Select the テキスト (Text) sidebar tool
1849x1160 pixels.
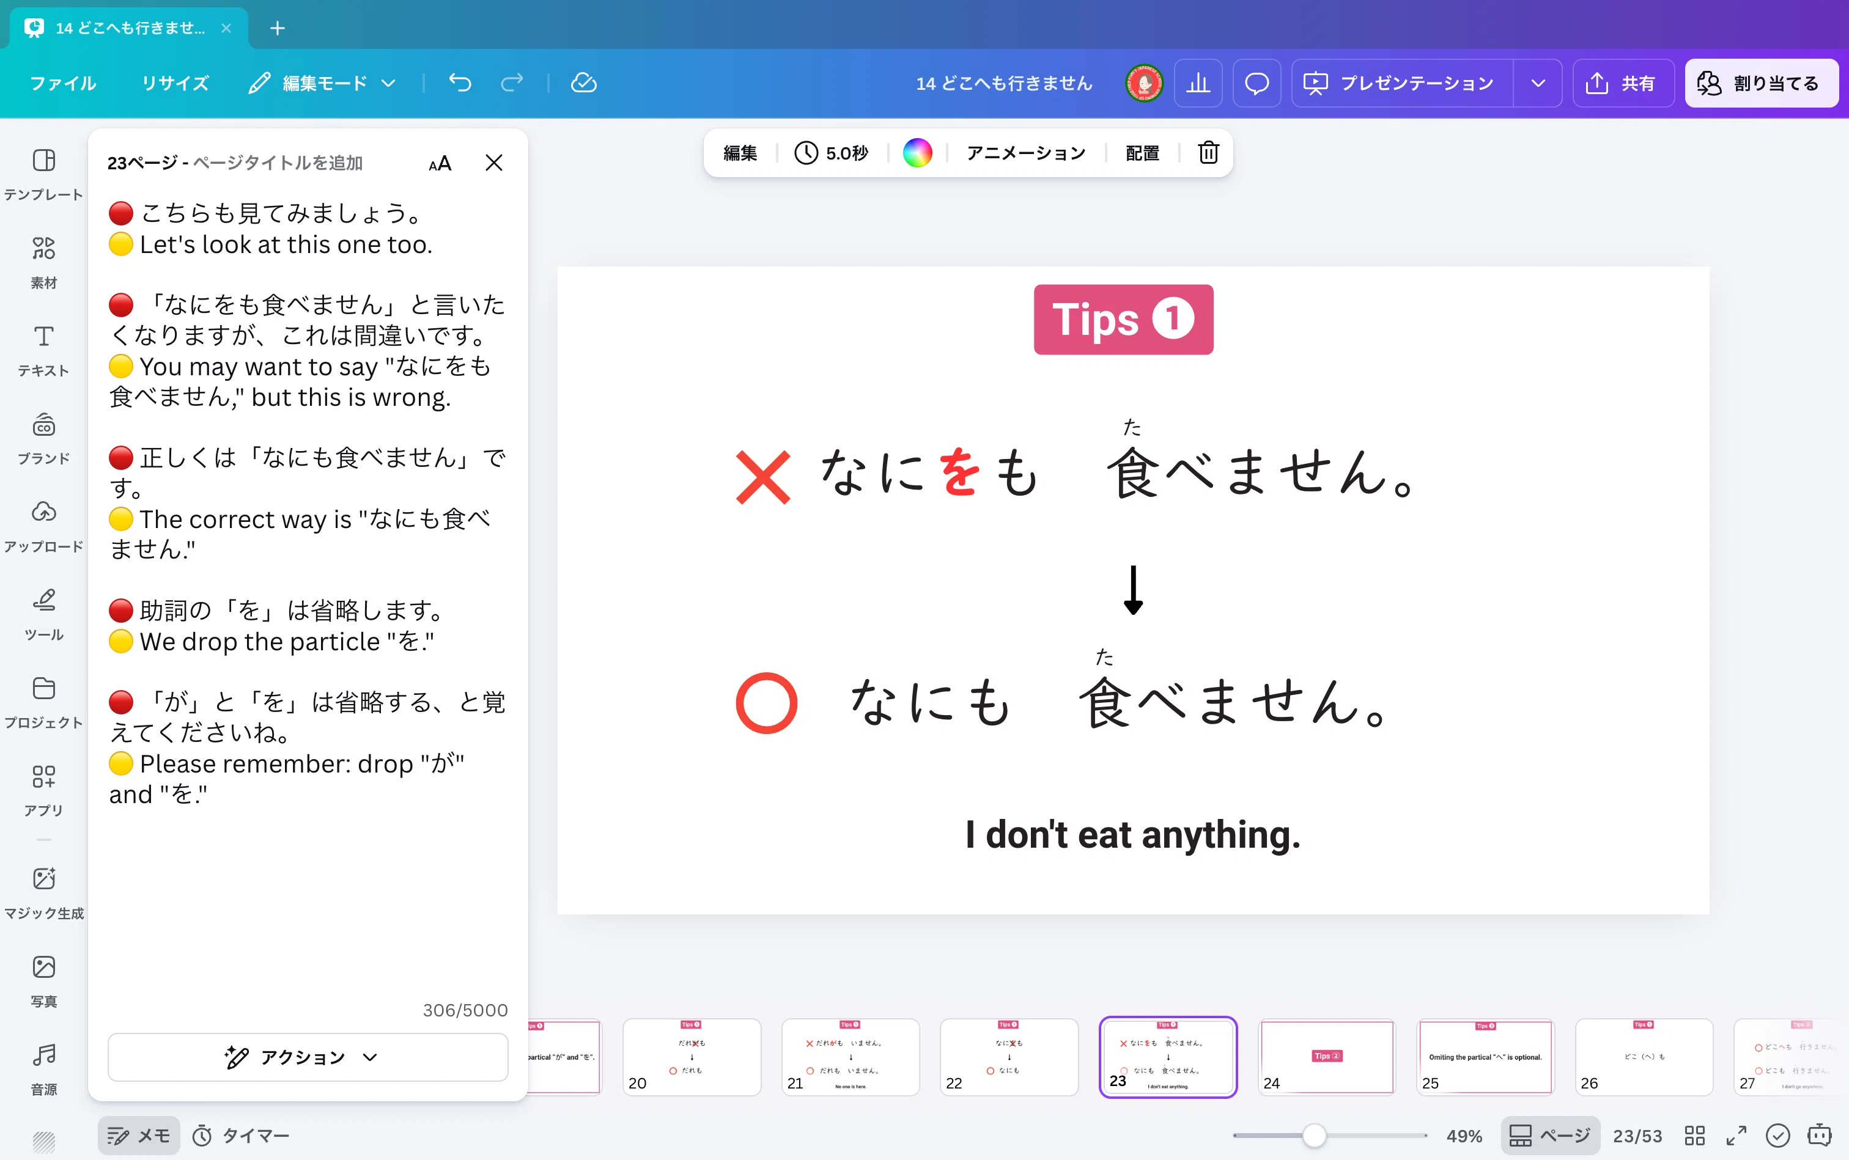(44, 351)
